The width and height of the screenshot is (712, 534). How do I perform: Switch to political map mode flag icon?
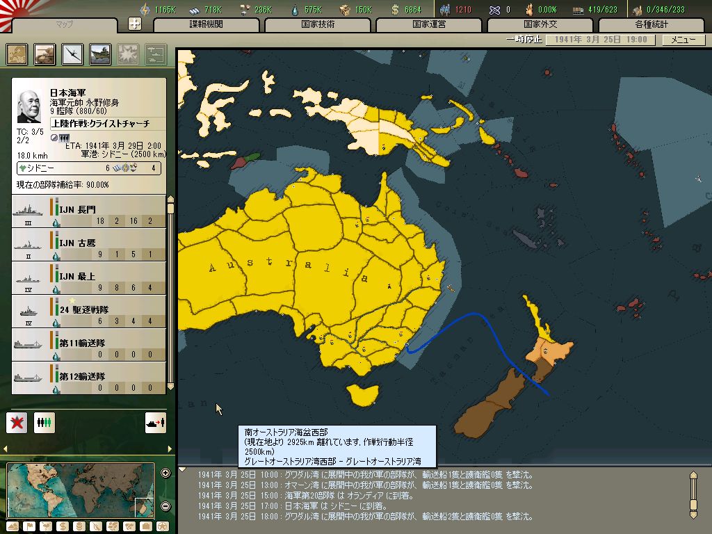tap(29, 526)
